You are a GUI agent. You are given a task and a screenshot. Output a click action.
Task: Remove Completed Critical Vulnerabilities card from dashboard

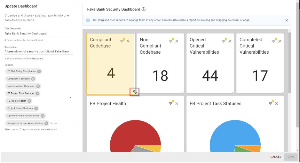pos(280,41)
